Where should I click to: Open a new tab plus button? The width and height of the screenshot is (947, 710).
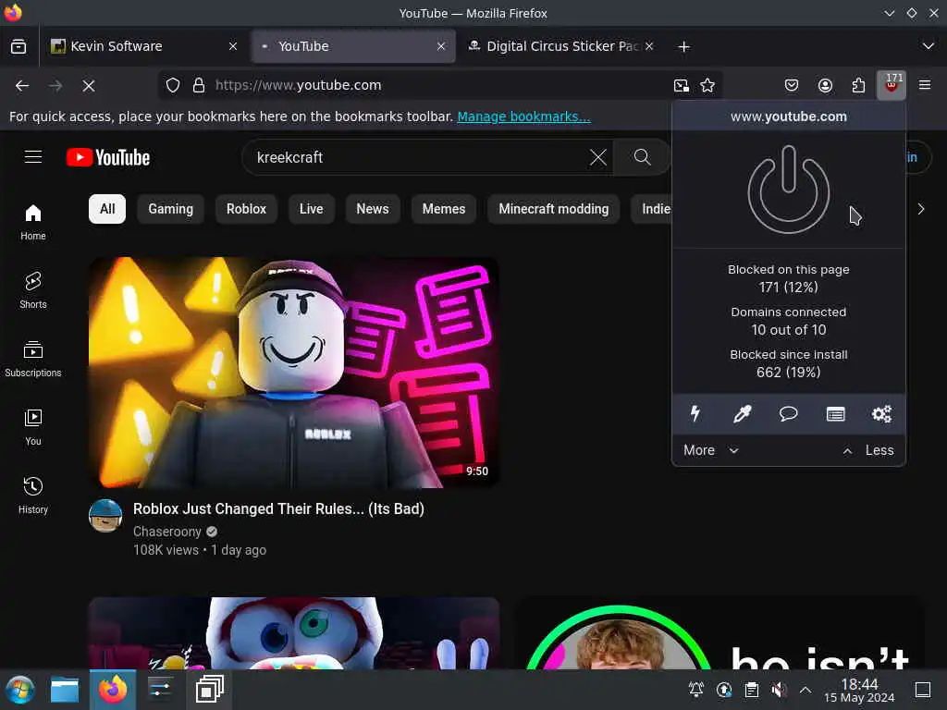coord(683,46)
